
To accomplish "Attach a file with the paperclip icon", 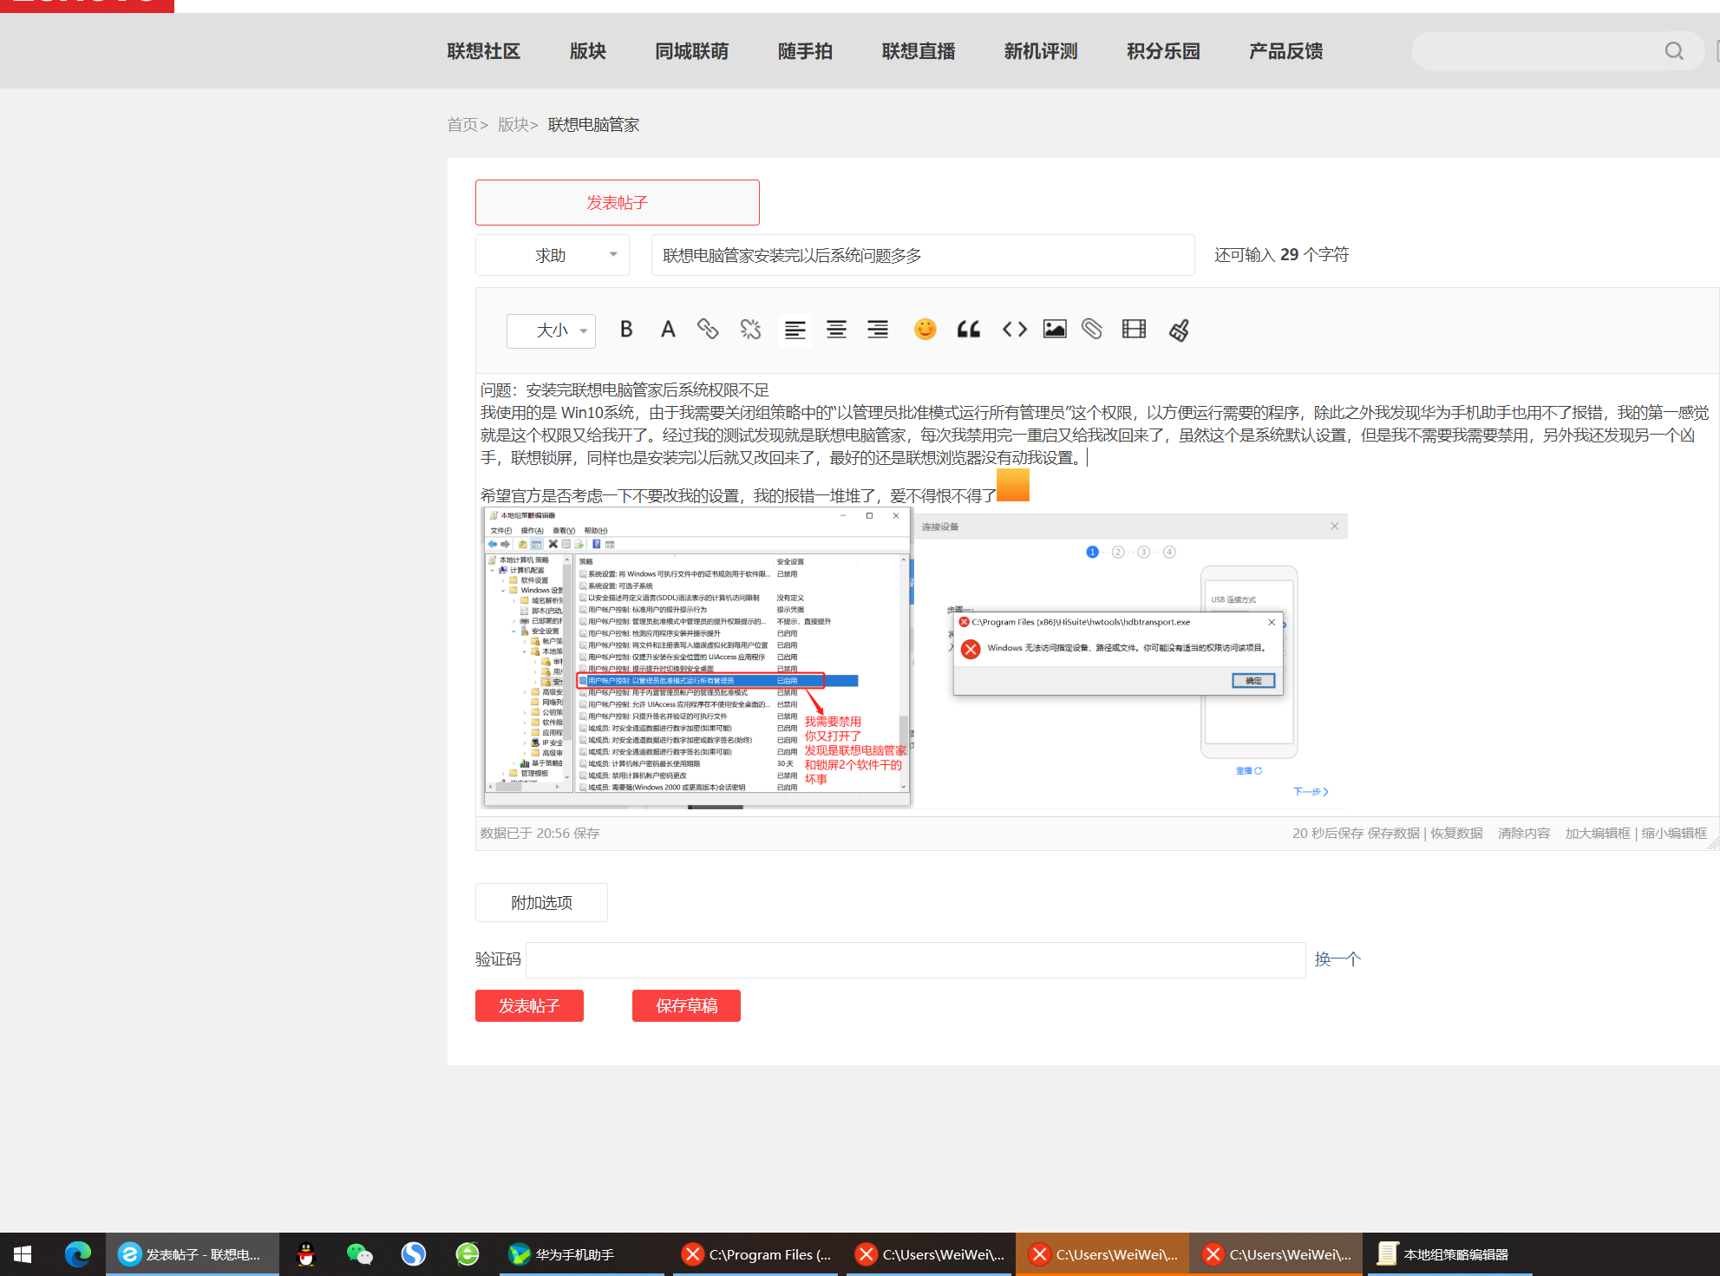I will 1092,330.
